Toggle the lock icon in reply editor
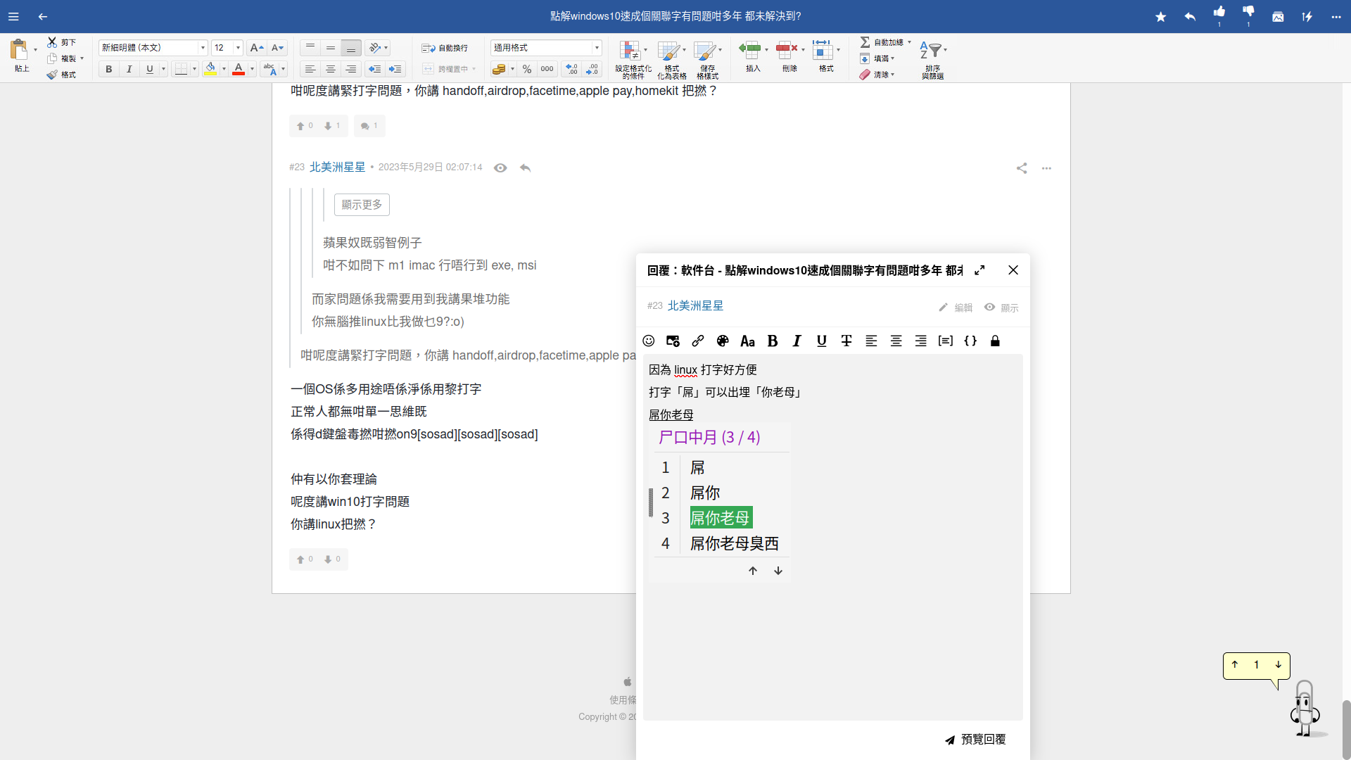 pyautogui.click(x=995, y=341)
